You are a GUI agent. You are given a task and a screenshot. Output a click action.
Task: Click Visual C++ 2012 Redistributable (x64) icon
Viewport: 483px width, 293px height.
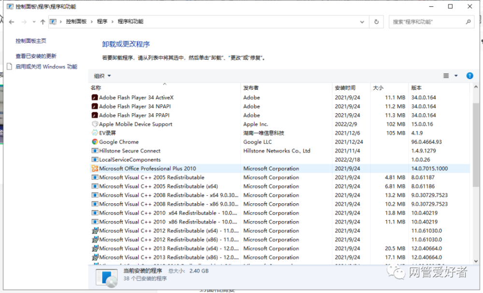pyautogui.click(x=95, y=230)
